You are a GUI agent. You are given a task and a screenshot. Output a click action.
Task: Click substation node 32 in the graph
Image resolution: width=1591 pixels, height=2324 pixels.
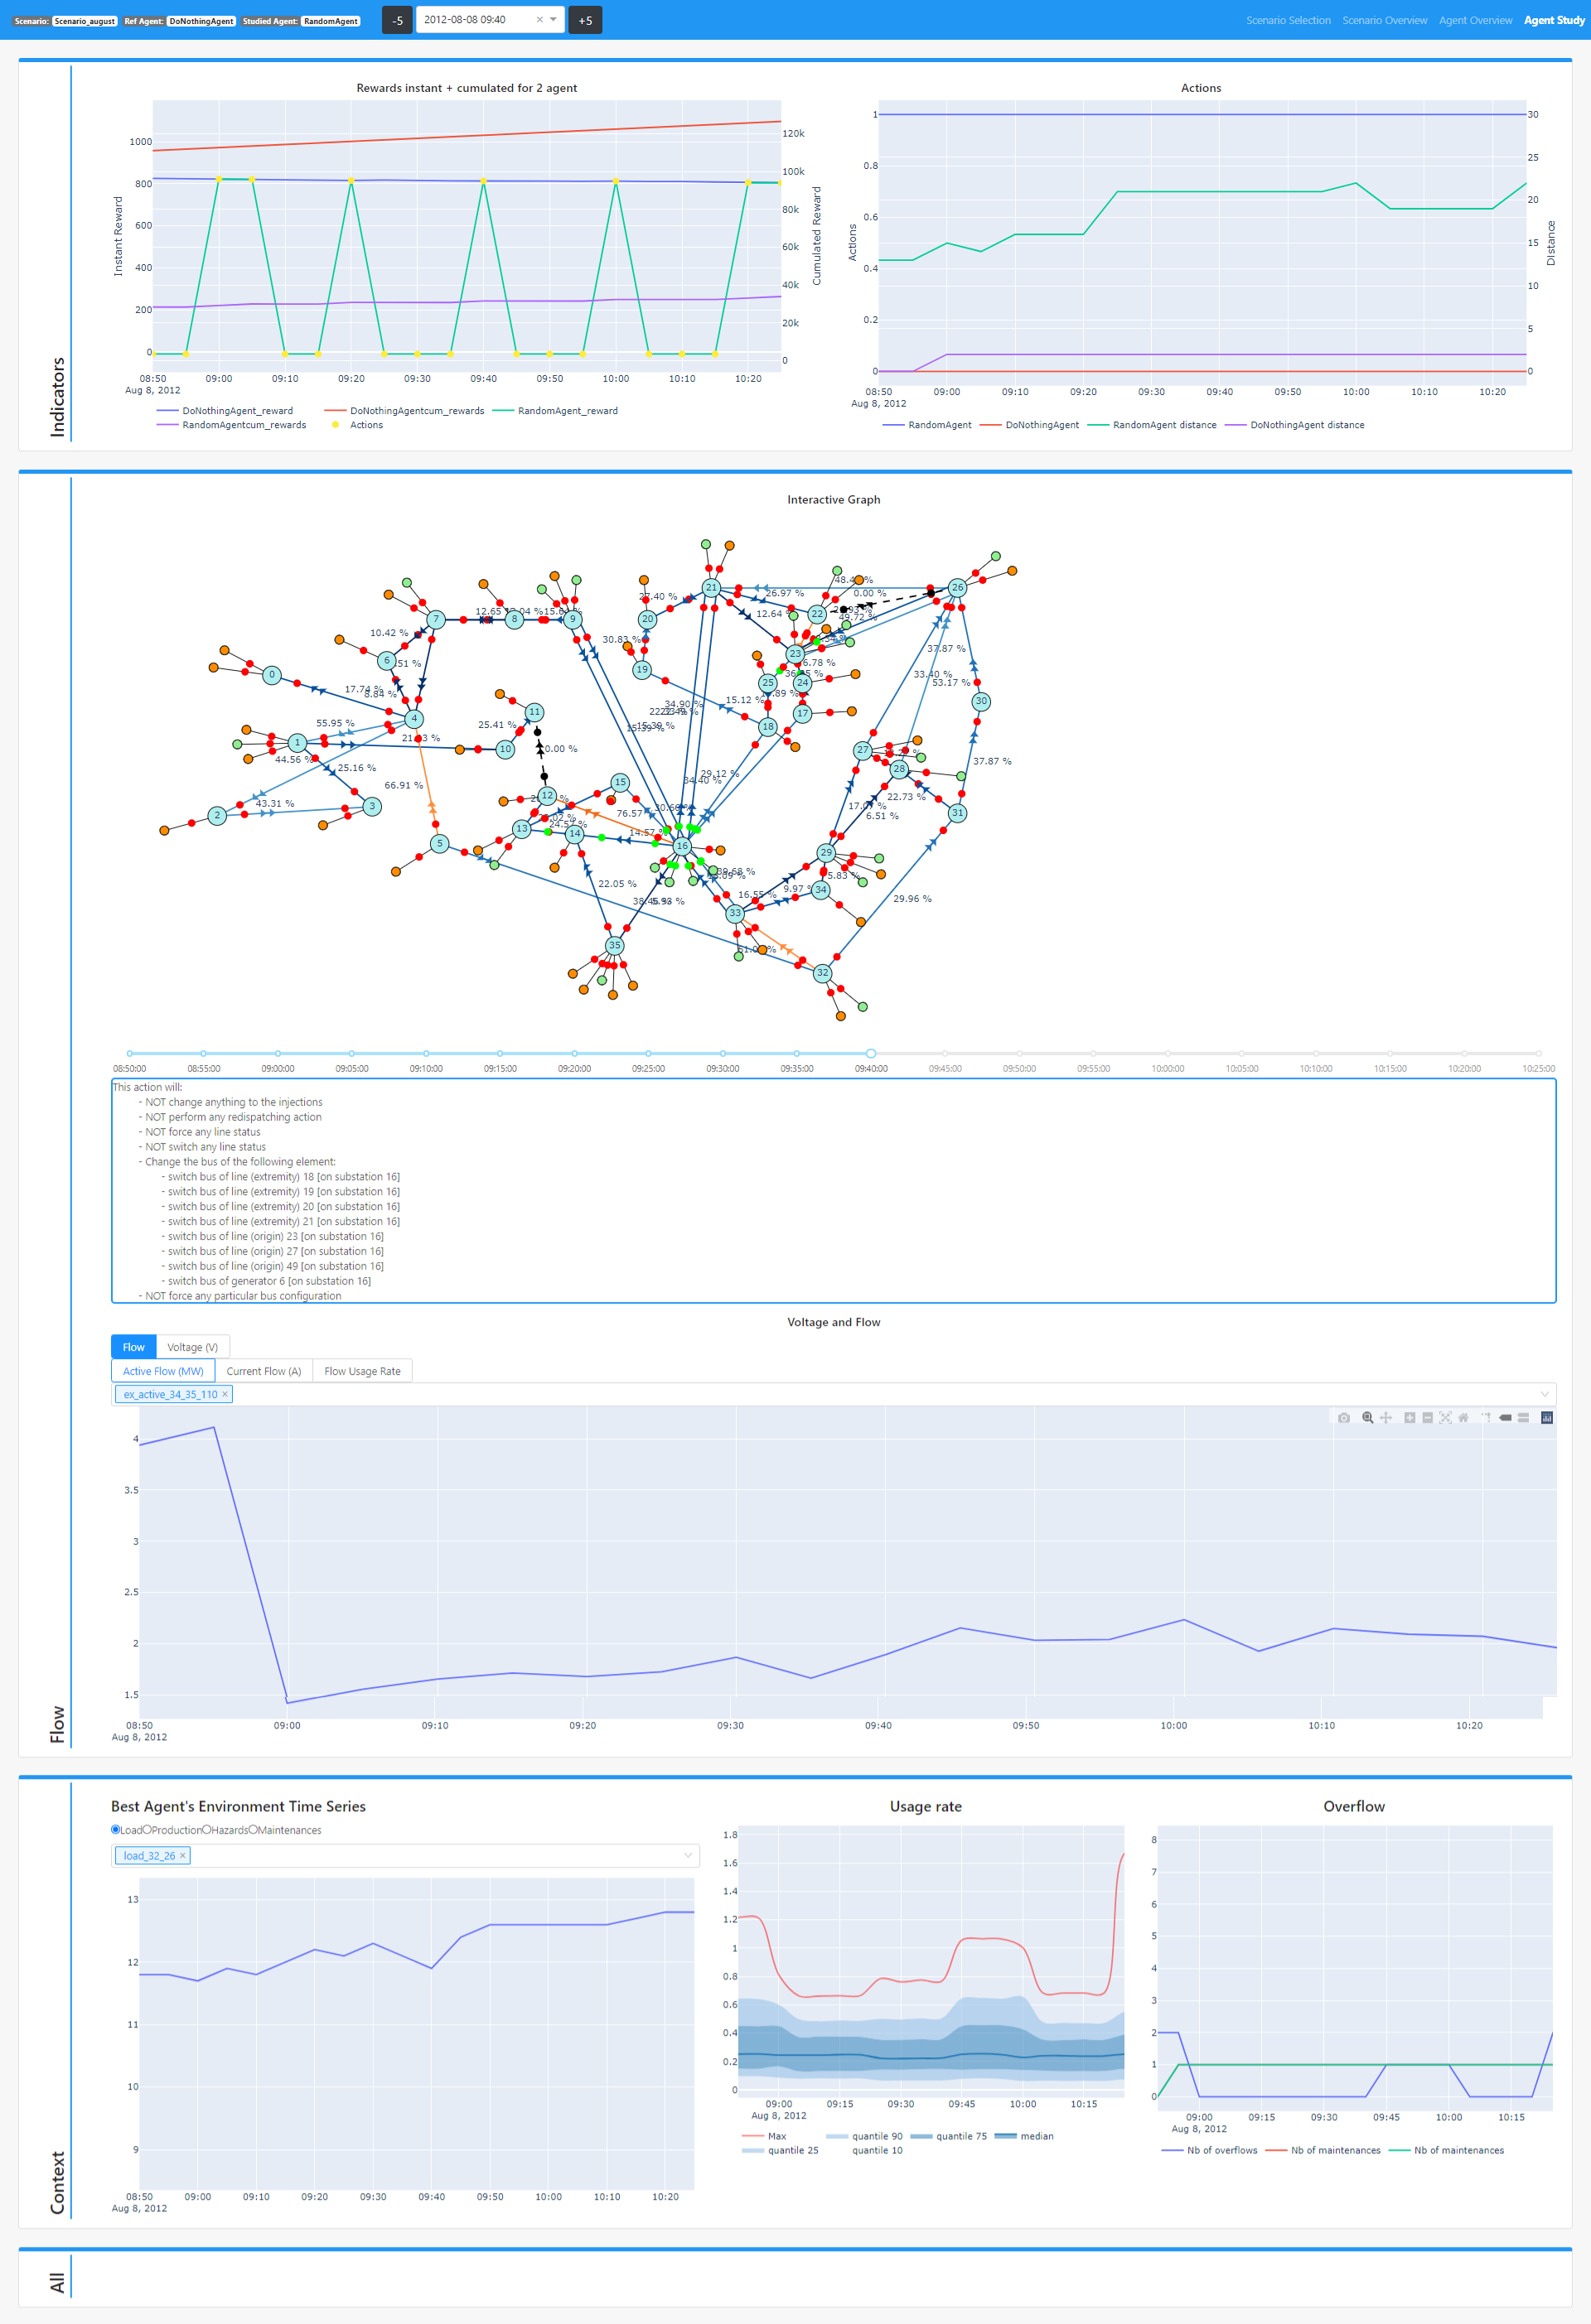pos(823,972)
